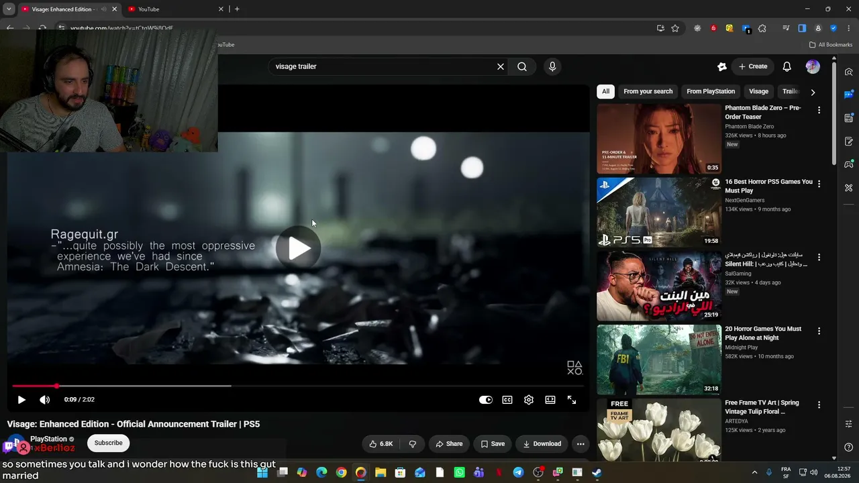
Task: Open the Extensions puzzle icon
Action: pos(762,28)
